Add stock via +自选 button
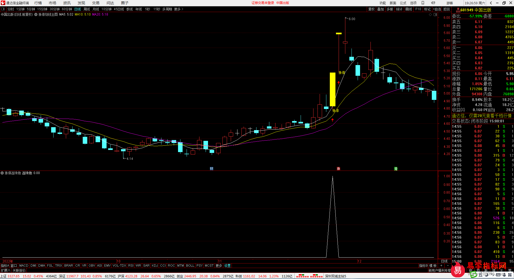Image resolution: width=514 pixels, height=279 pixels. point(437,9)
